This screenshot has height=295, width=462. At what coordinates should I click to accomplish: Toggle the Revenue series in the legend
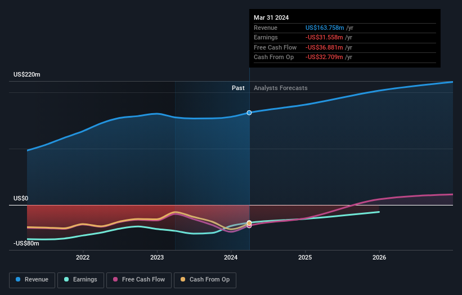(x=32, y=280)
